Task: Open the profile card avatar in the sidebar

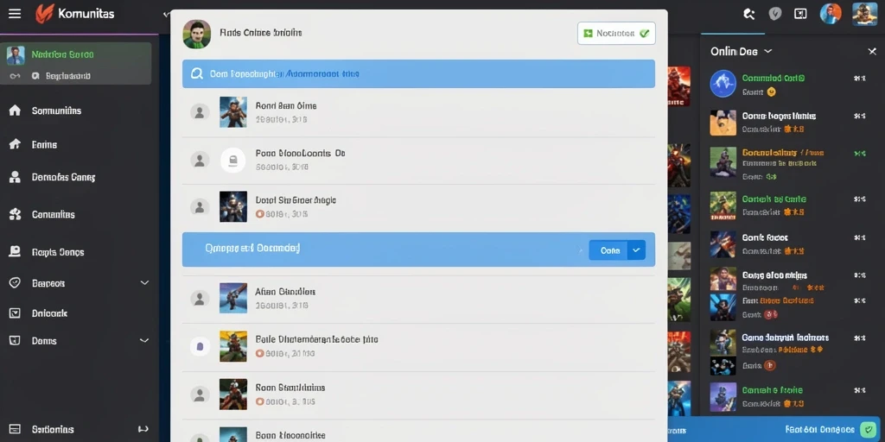Action: pos(16,55)
